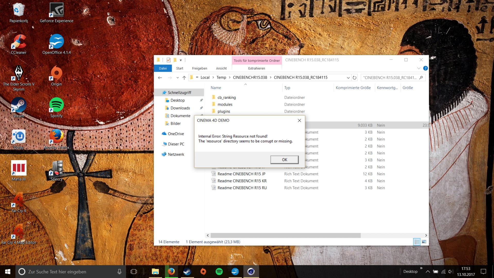
Task: Open Origin from the taskbar
Action: click(x=203, y=272)
